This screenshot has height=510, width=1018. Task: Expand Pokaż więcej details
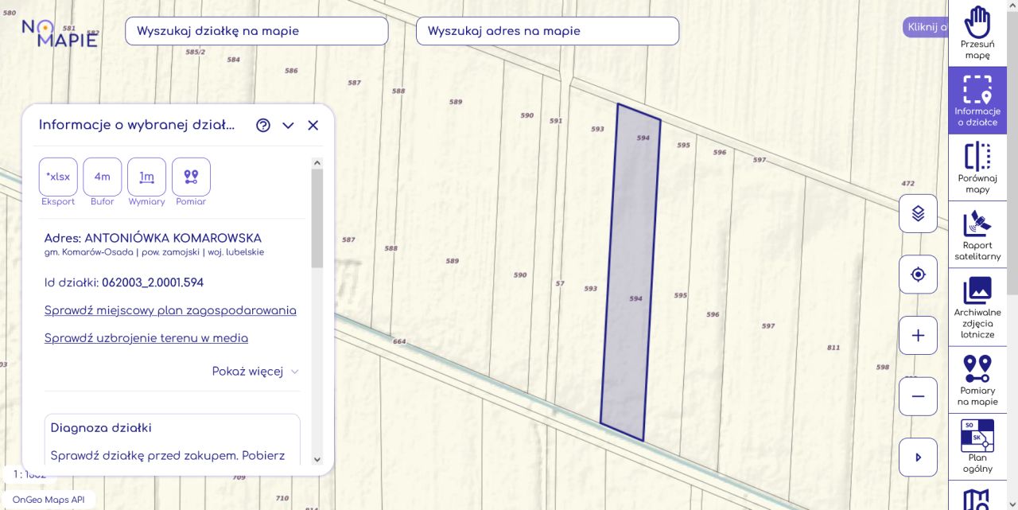click(x=254, y=372)
